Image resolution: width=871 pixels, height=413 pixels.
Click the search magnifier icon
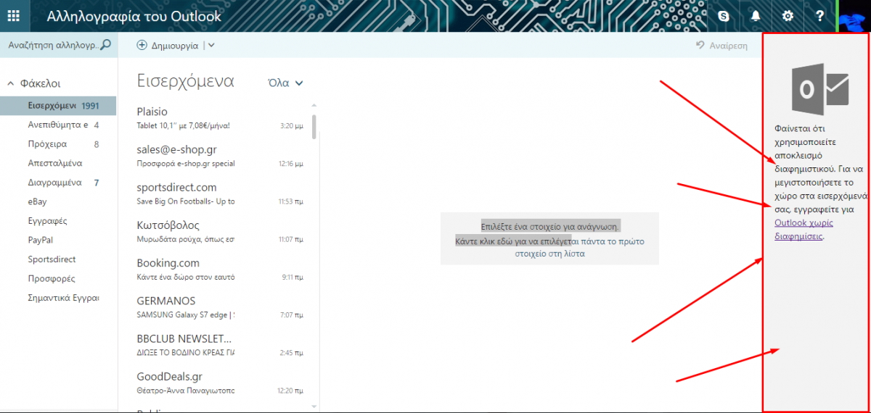pyautogui.click(x=105, y=45)
